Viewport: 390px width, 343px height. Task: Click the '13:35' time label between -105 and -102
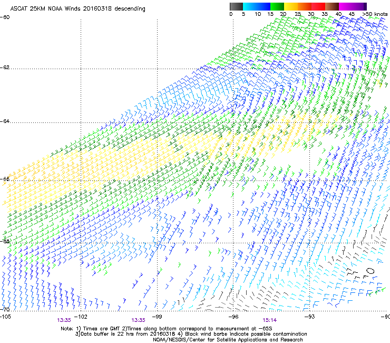pyautogui.click(x=64, y=320)
